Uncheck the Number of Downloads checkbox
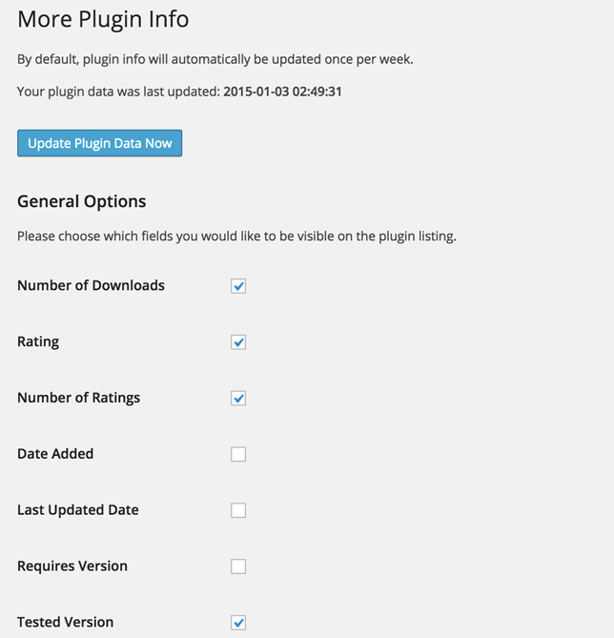This screenshot has height=638, width=614. point(238,286)
